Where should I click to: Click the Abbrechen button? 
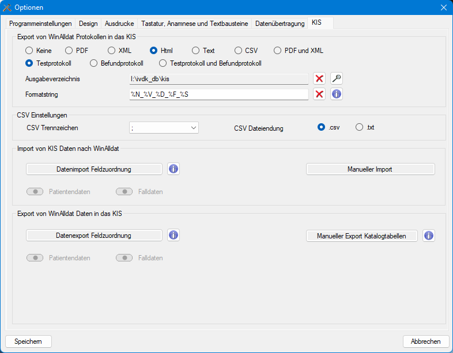pos(426,341)
